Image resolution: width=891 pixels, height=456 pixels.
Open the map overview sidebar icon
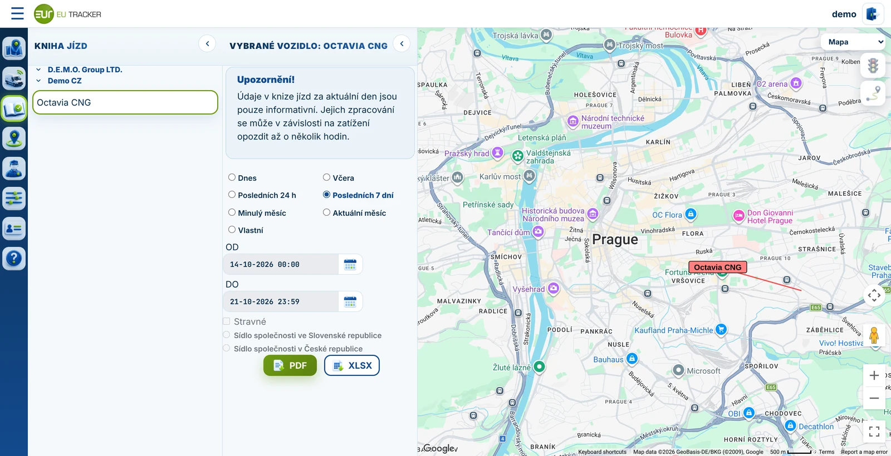coord(14,48)
